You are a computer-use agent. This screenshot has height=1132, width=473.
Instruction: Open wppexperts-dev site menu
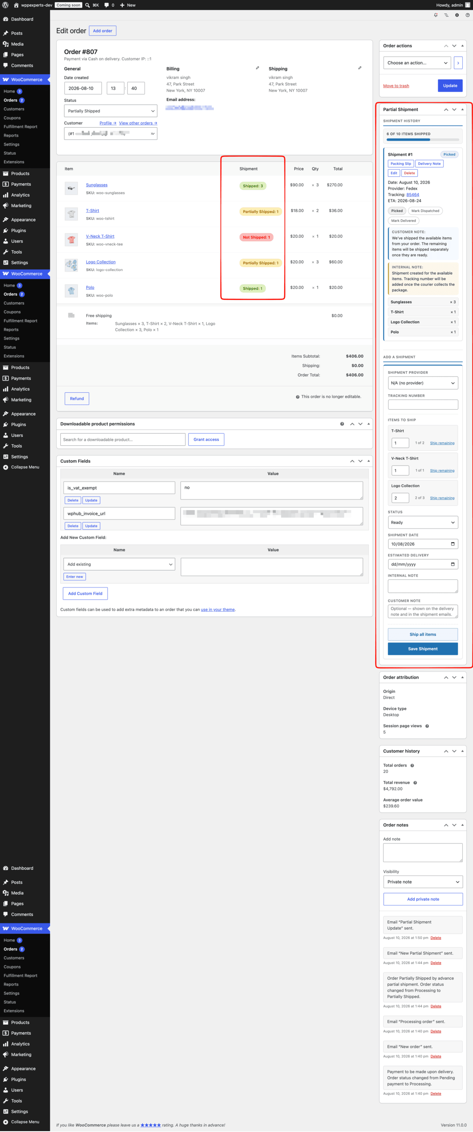(33, 5)
